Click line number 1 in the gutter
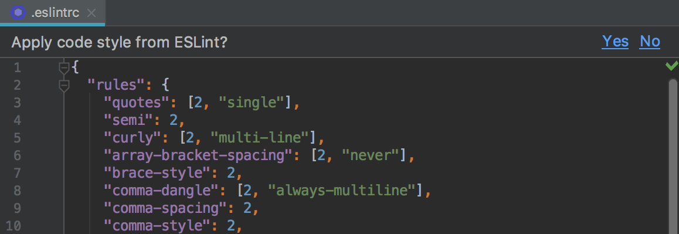 pos(18,67)
